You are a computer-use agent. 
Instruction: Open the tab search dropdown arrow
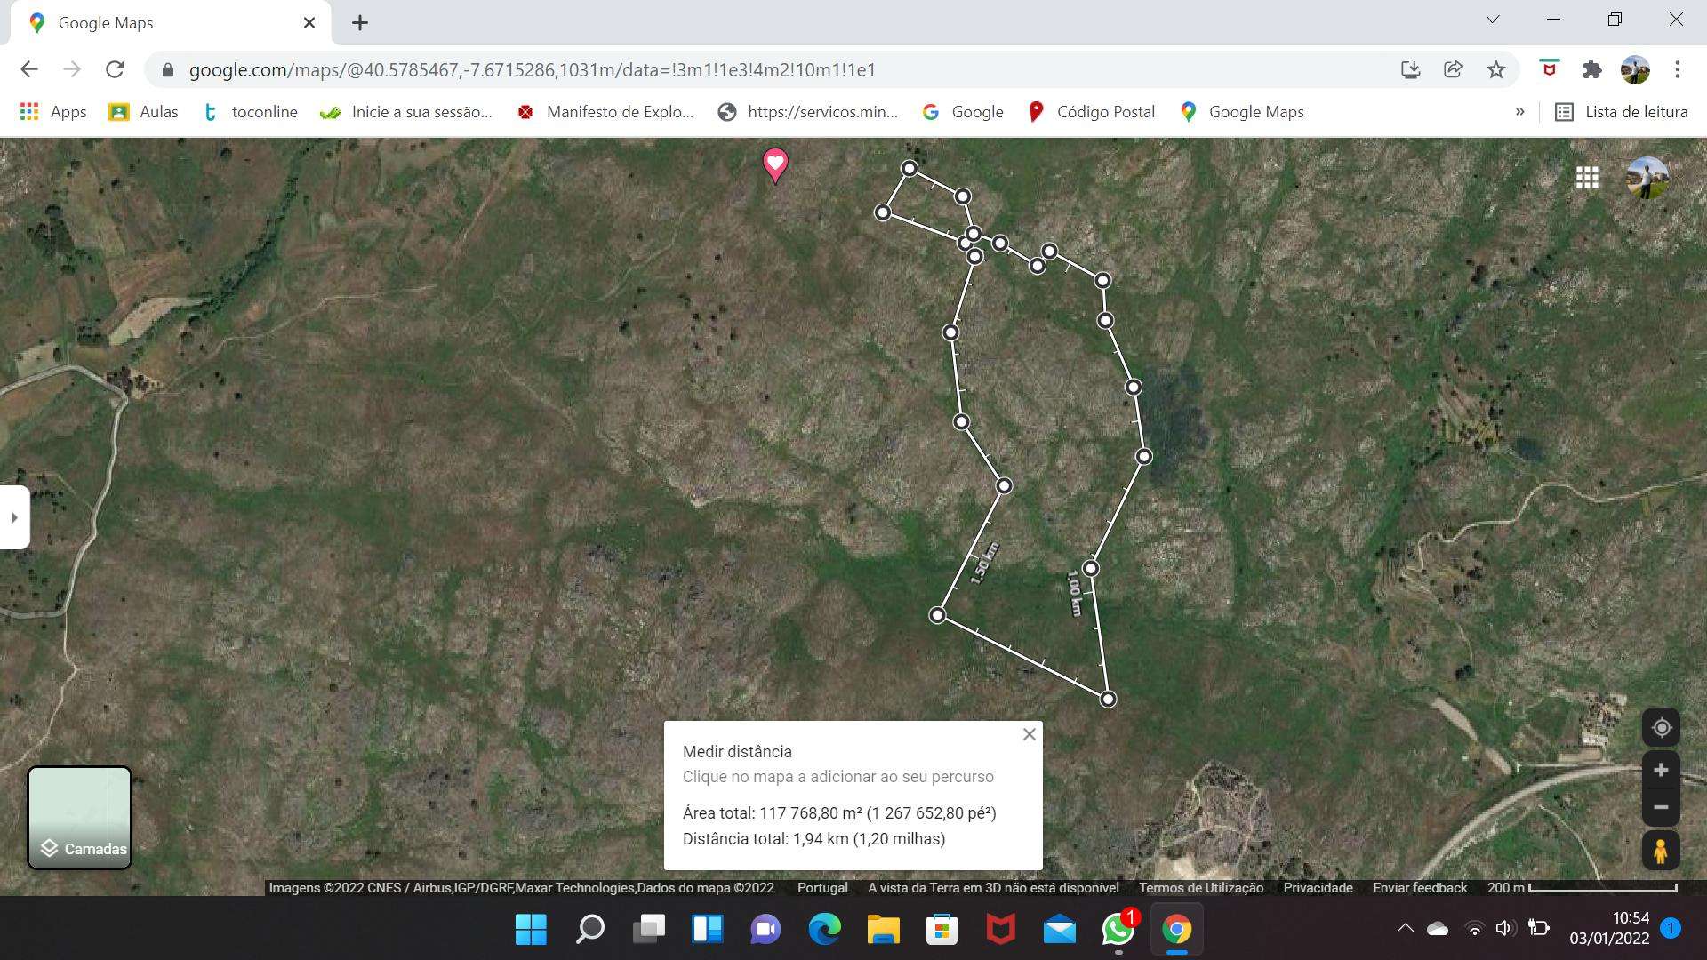(1493, 20)
